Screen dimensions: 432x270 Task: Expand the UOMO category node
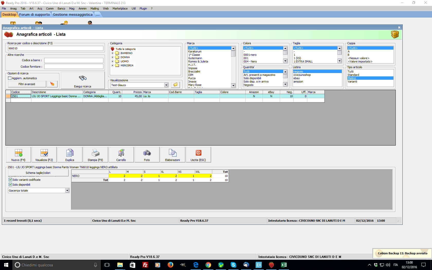[112, 61]
